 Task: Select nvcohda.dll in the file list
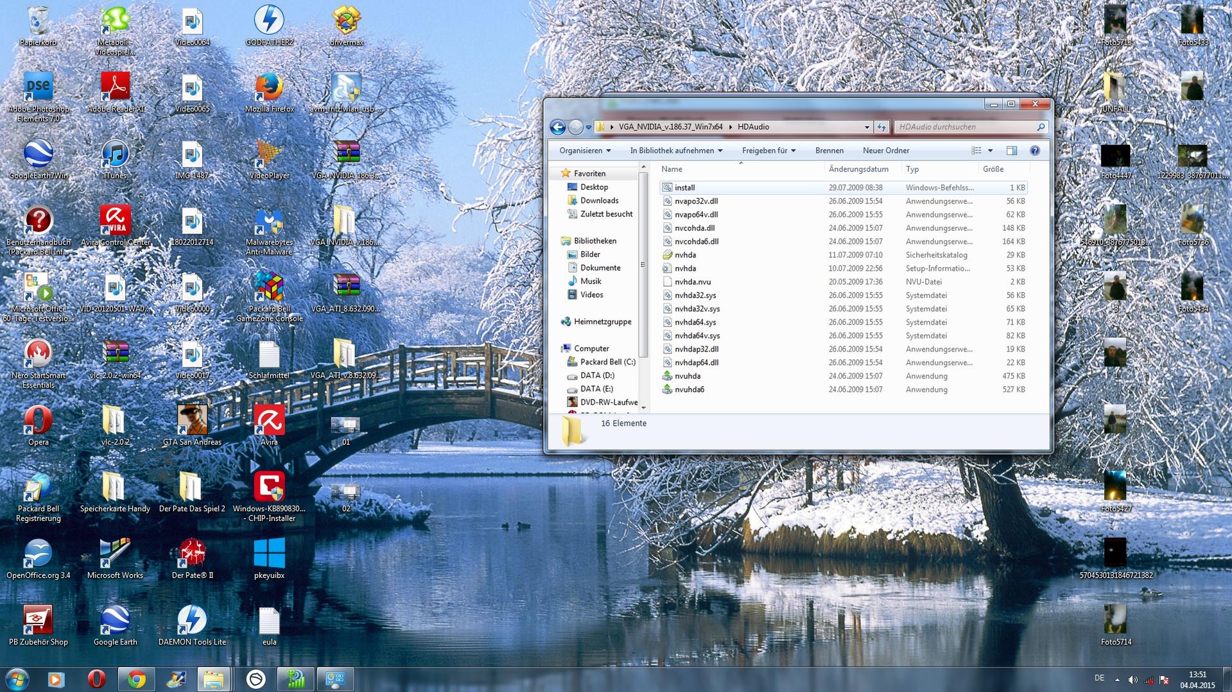click(x=843, y=228)
